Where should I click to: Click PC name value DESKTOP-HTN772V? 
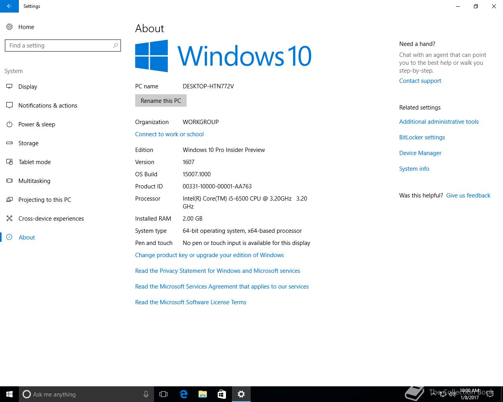coord(208,86)
